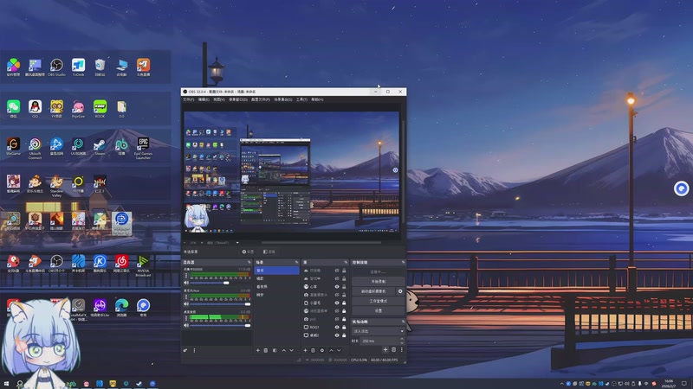Pop out the 混音器 dock panel icon

point(249,263)
